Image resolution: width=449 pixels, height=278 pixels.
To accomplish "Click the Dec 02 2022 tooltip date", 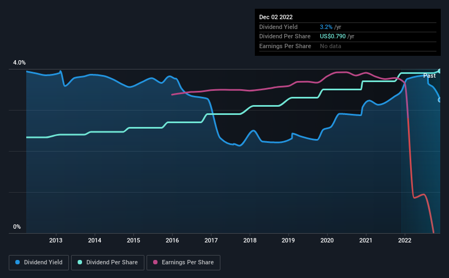I will coord(276,17).
